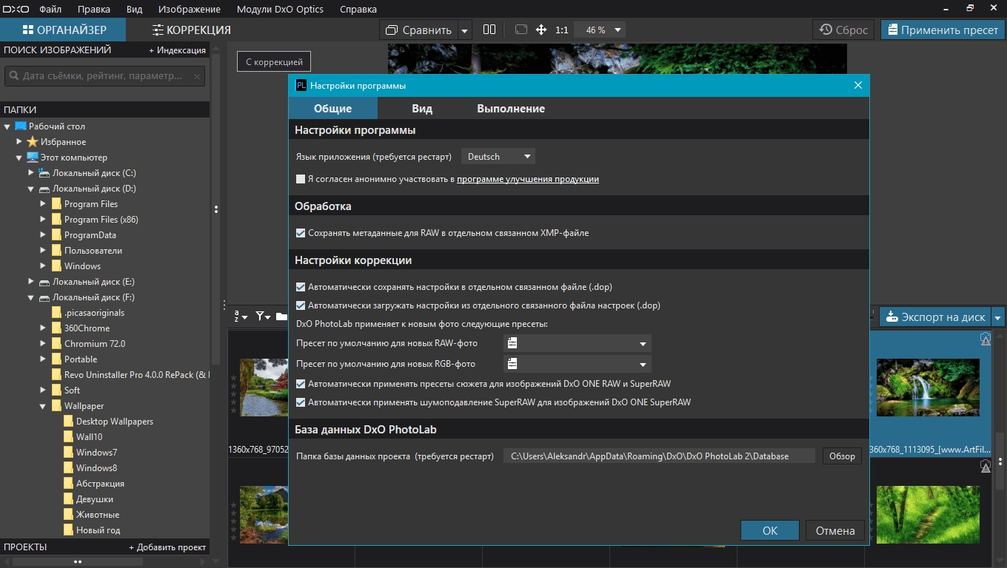This screenshot has height=568, width=1007.
Task: Click the preset icon in the RGB preset dropdown
Action: [x=512, y=364]
